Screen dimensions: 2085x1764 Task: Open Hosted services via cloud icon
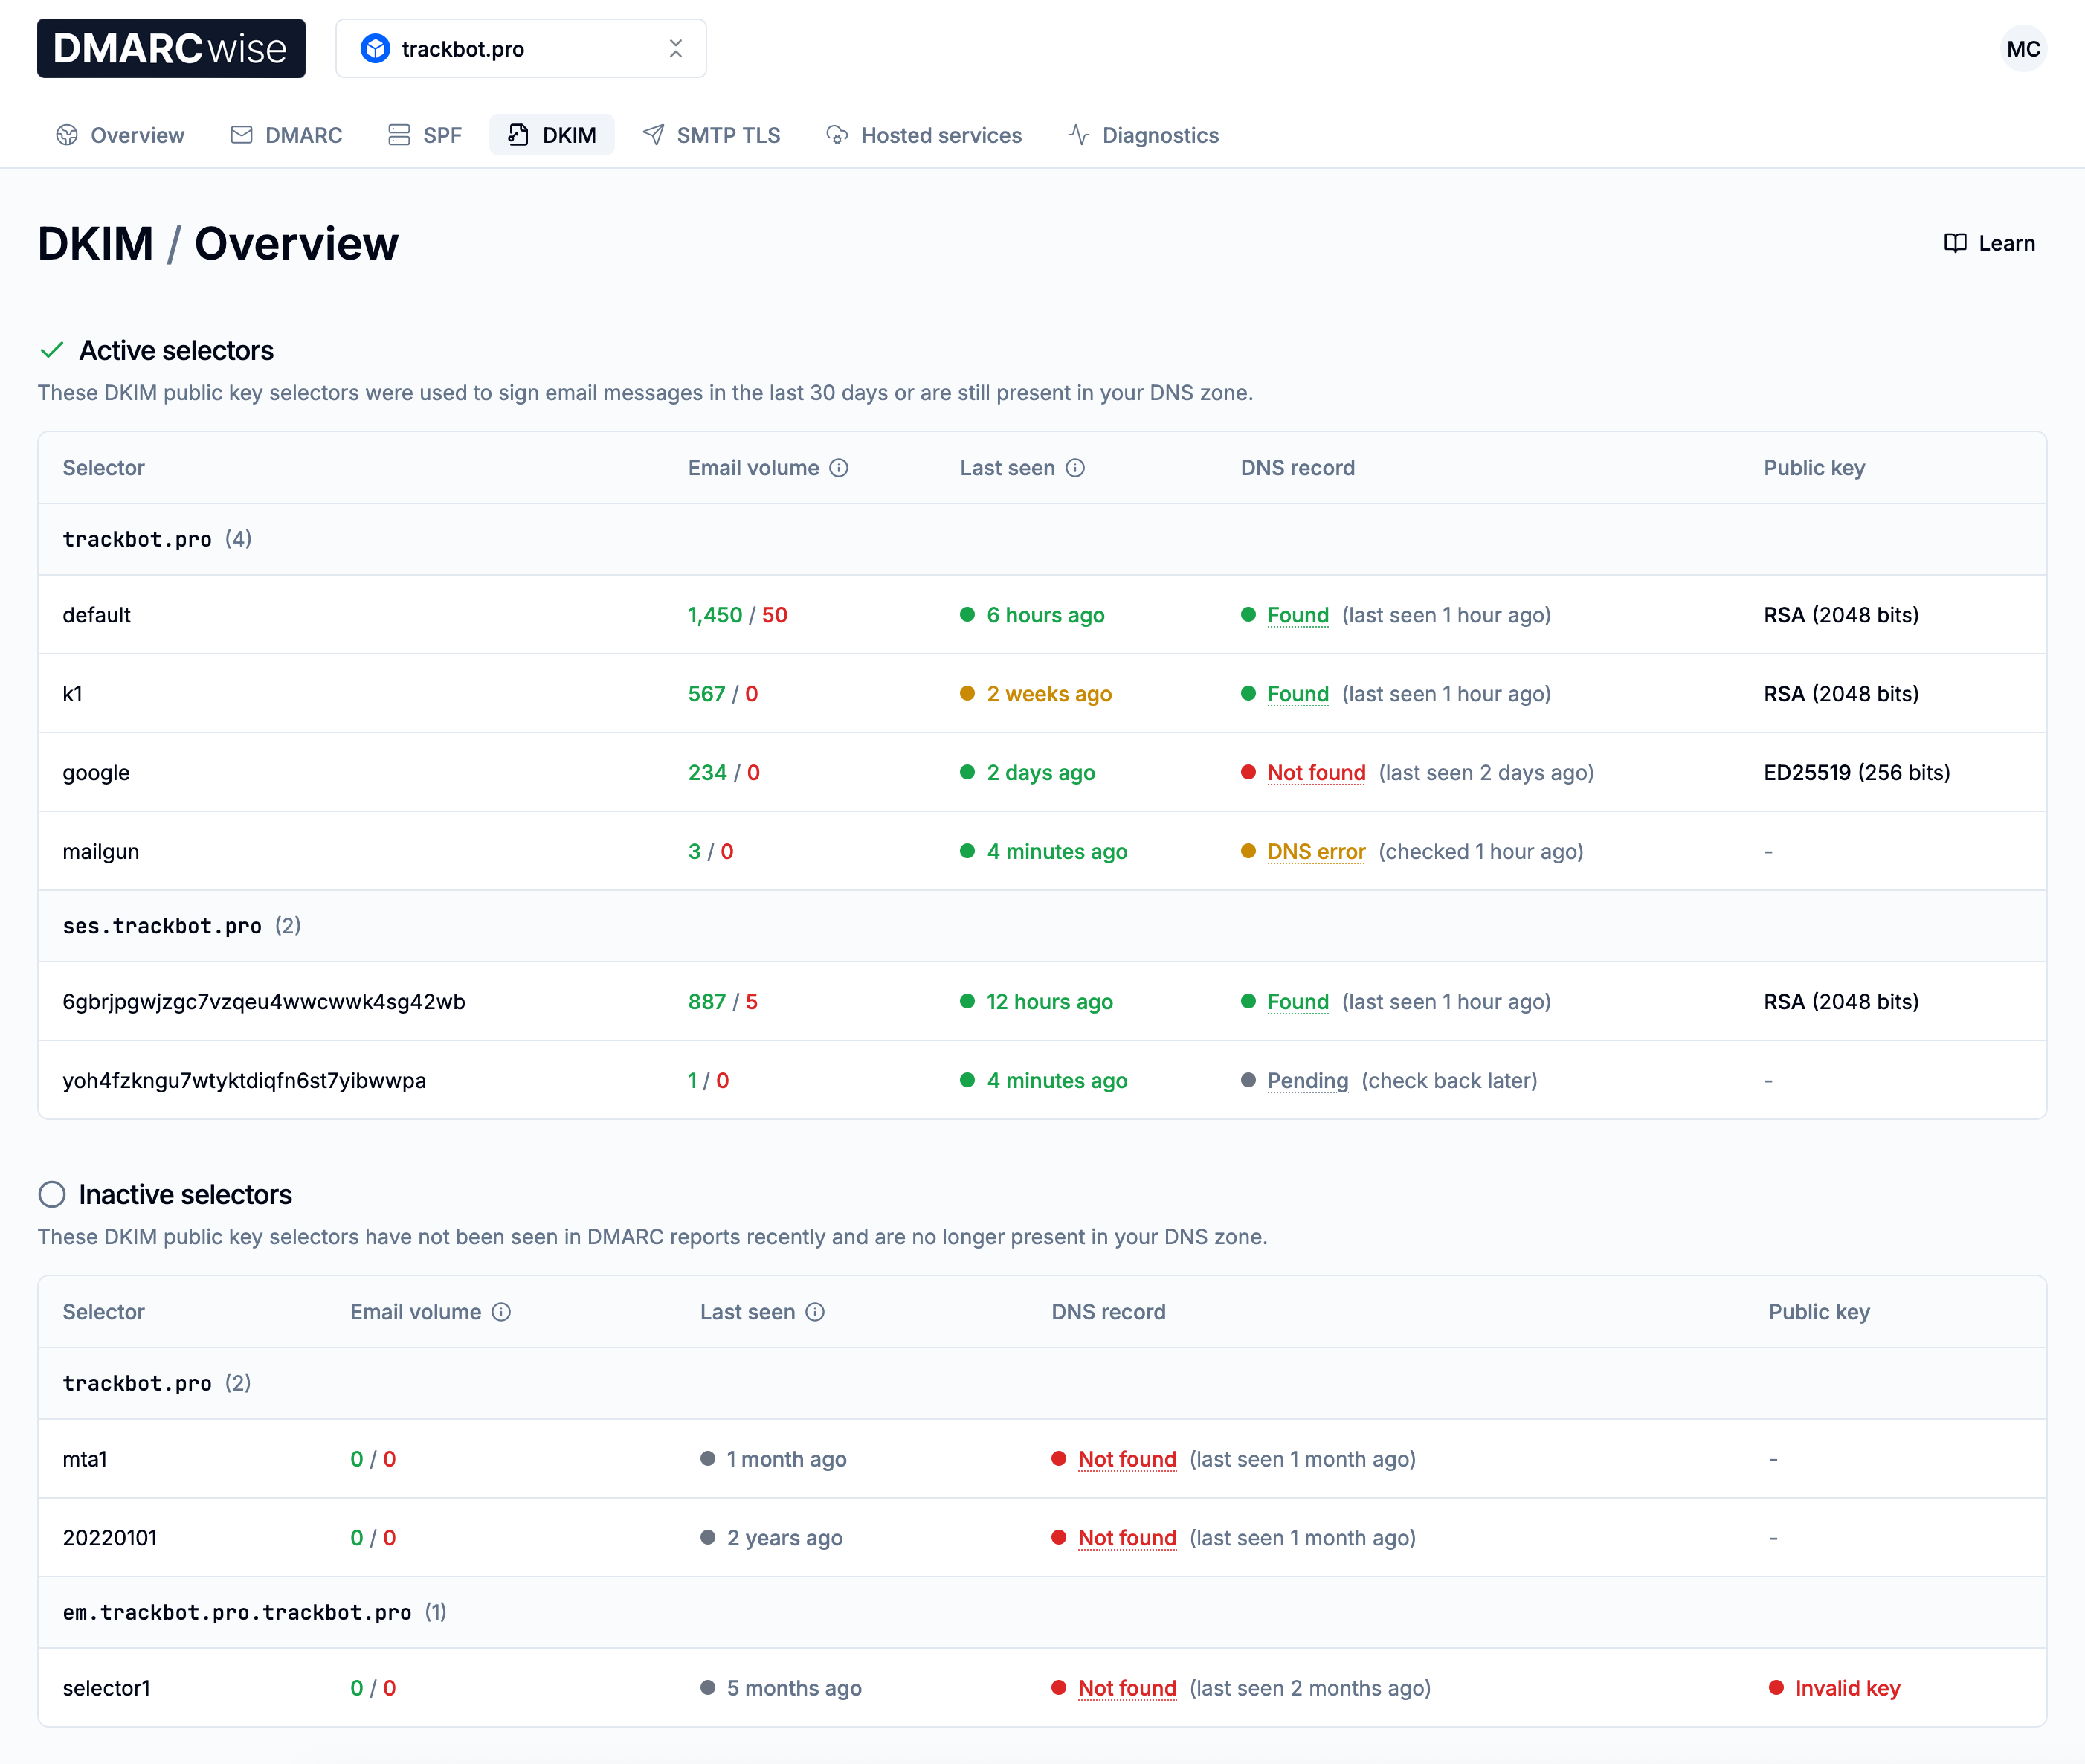(x=836, y=135)
